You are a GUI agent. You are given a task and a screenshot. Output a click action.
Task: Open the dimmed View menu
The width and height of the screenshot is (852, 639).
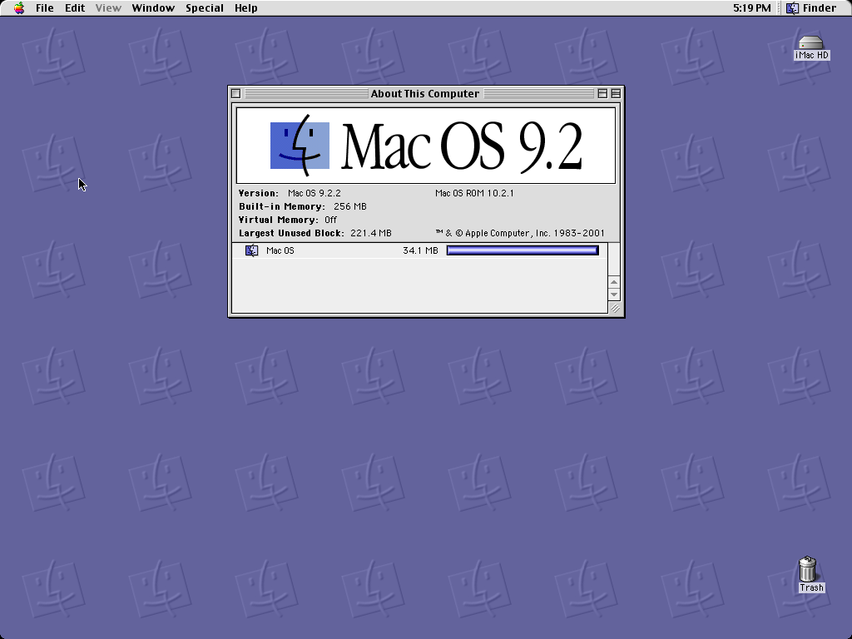pyautogui.click(x=108, y=8)
